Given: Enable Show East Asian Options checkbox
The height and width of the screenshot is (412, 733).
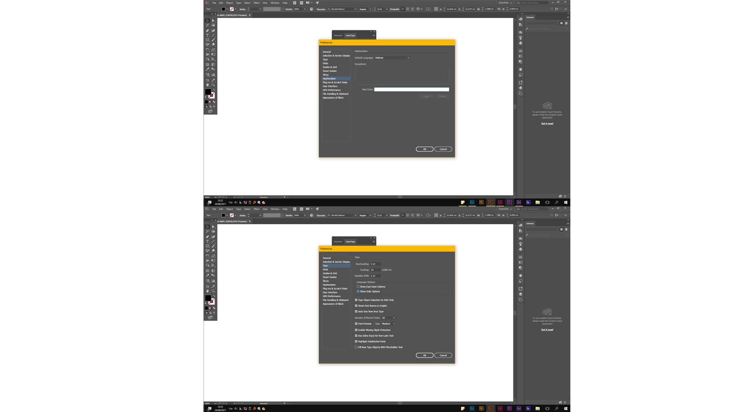Looking at the screenshot, I should pyautogui.click(x=358, y=286).
